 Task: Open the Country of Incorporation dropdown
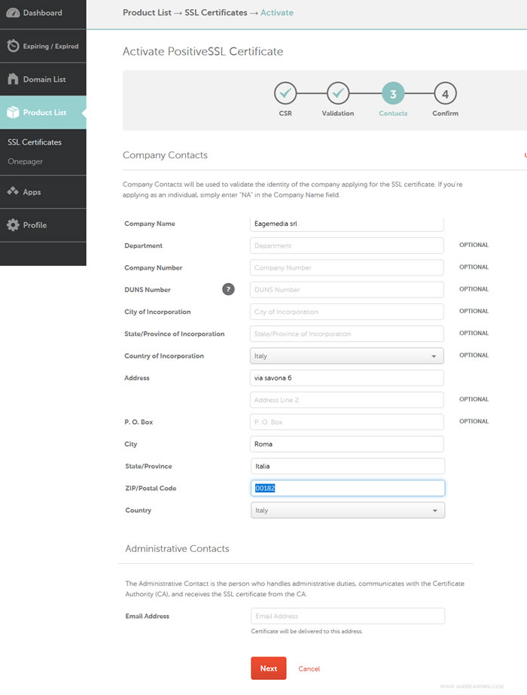coord(346,355)
